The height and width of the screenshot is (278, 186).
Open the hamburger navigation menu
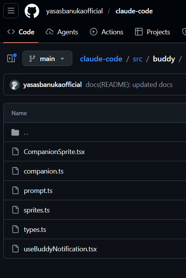(11, 11)
